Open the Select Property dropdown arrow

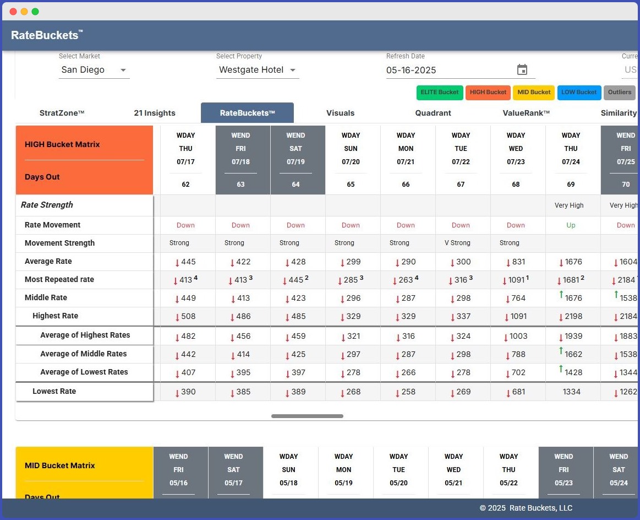pos(293,71)
